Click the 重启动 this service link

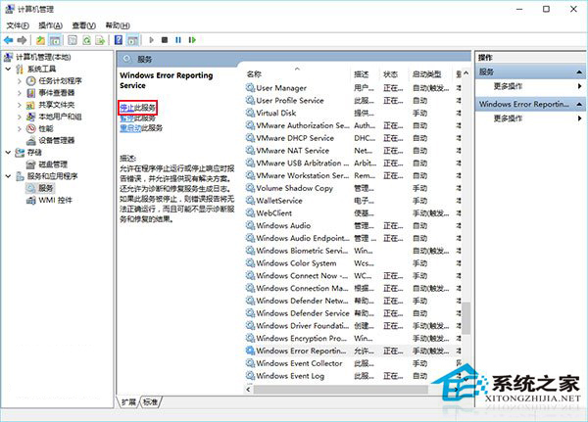click(x=130, y=128)
